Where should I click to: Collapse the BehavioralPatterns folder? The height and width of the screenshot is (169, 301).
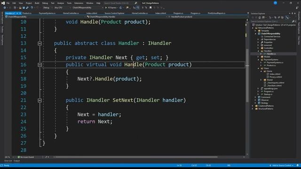253,28
